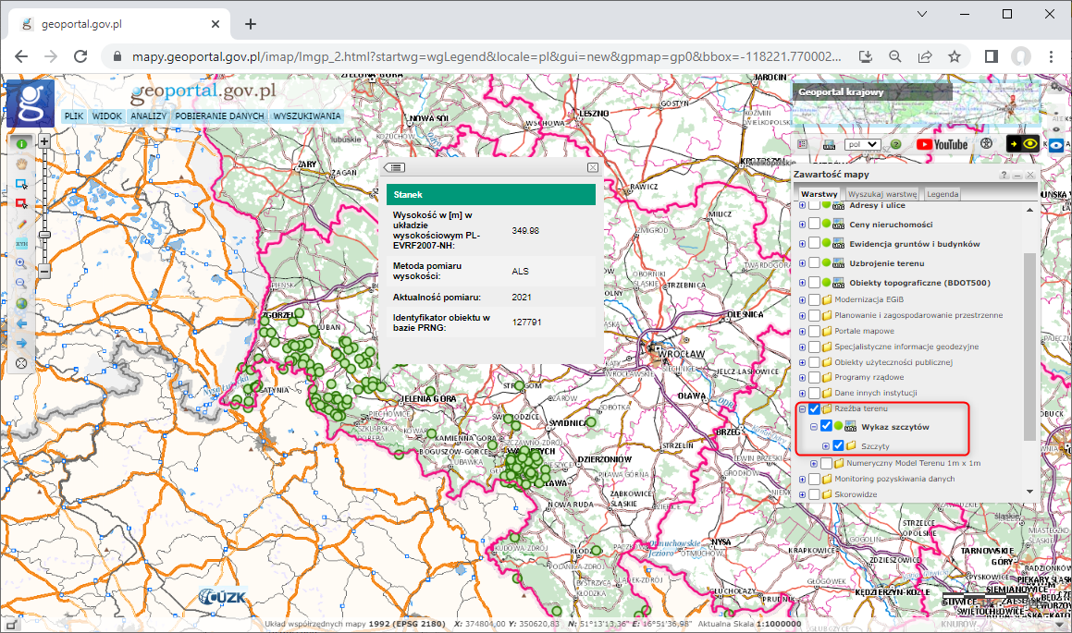
Task: Click the XY coordinates tool
Action: click(x=20, y=244)
